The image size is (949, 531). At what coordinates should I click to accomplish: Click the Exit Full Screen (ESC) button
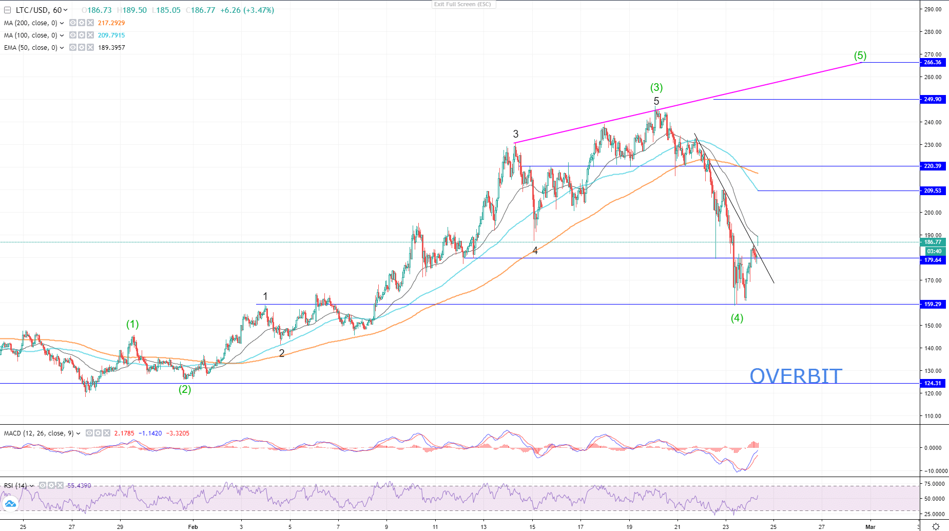click(x=462, y=4)
